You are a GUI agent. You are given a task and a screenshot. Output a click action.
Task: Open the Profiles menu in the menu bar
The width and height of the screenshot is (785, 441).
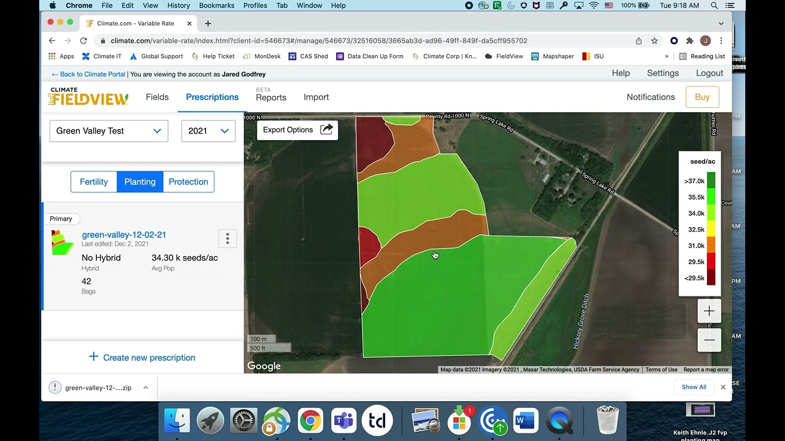(255, 6)
